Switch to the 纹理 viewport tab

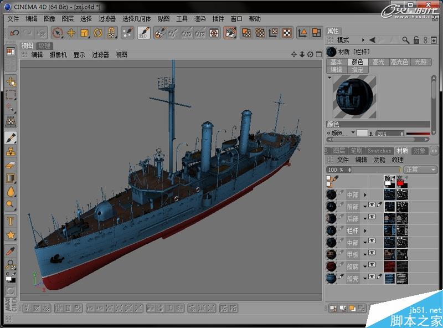45,45
